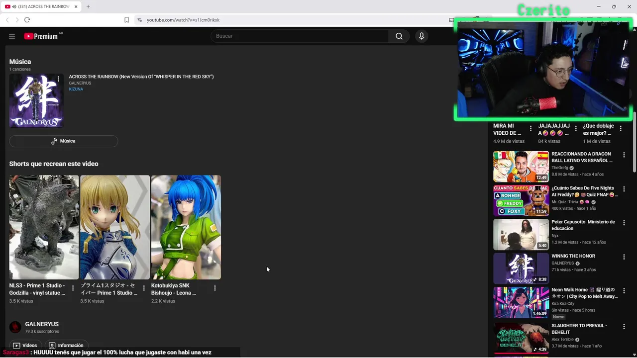Go forward with browser forward arrow
The height and width of the screenshot is (358, 637).
[x=17, y=20]
